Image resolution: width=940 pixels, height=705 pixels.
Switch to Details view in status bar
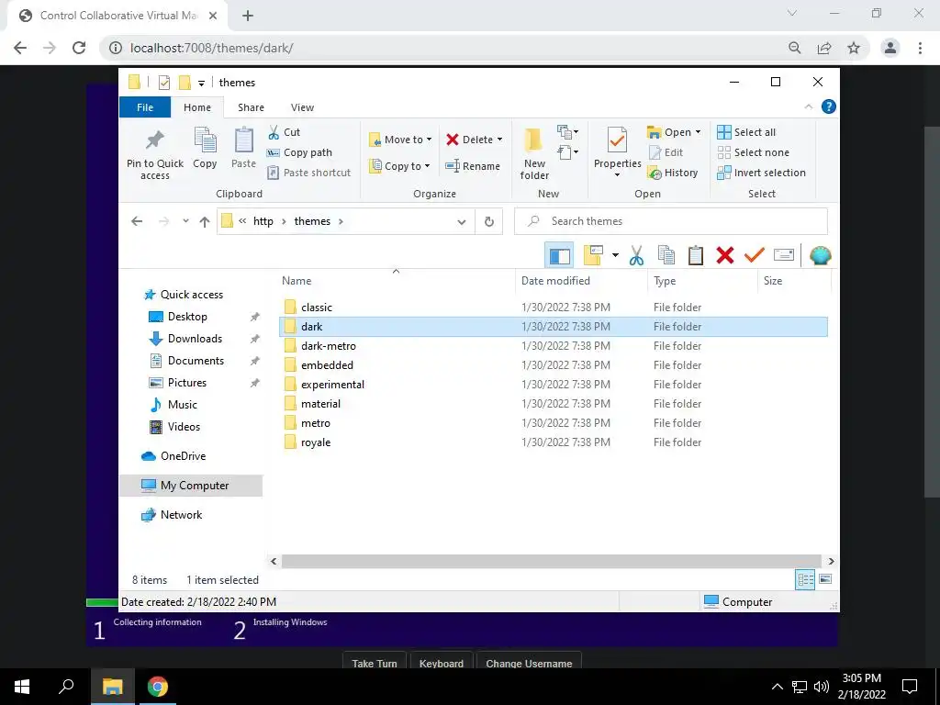tap(804, 579)
